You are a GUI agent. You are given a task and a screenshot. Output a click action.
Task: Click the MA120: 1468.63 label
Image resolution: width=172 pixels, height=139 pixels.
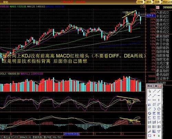(x=36, y=7)
